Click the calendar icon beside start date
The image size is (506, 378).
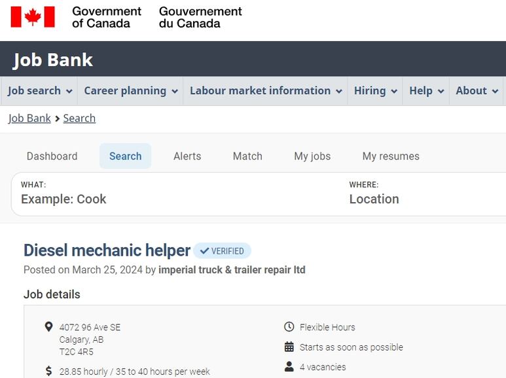pos(289,347)
